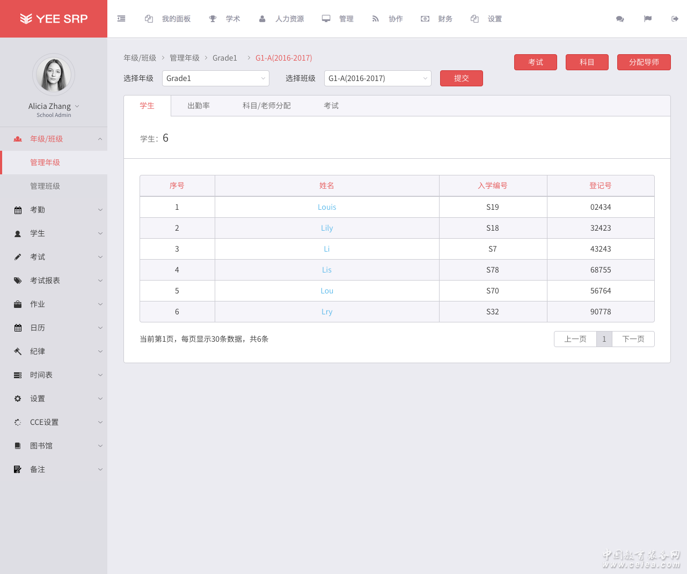The height and width of the screenshot is (574, 687).
Task: Expand the 时间表 sidebar menu
Action: point(54,375)
